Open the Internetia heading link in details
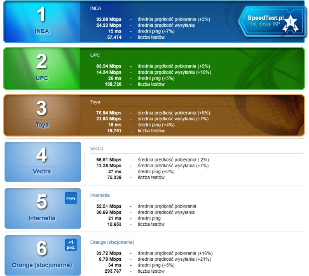This screenshot has width=309, height=276. click(x=100, y=195)
